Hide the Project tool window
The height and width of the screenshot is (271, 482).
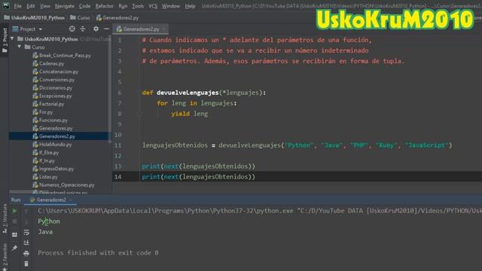tap(106, 29)
